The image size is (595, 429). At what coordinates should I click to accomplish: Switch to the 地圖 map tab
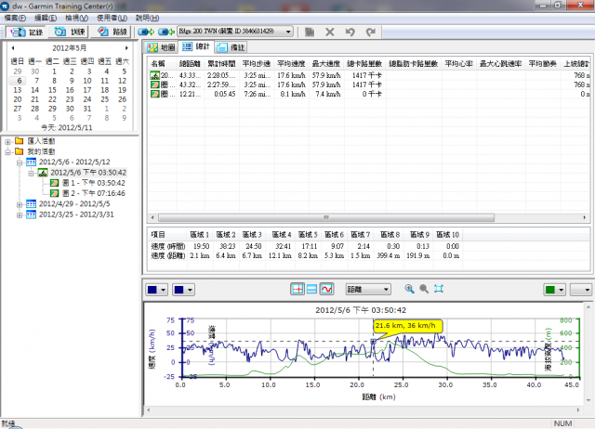(x=161, y=47)
